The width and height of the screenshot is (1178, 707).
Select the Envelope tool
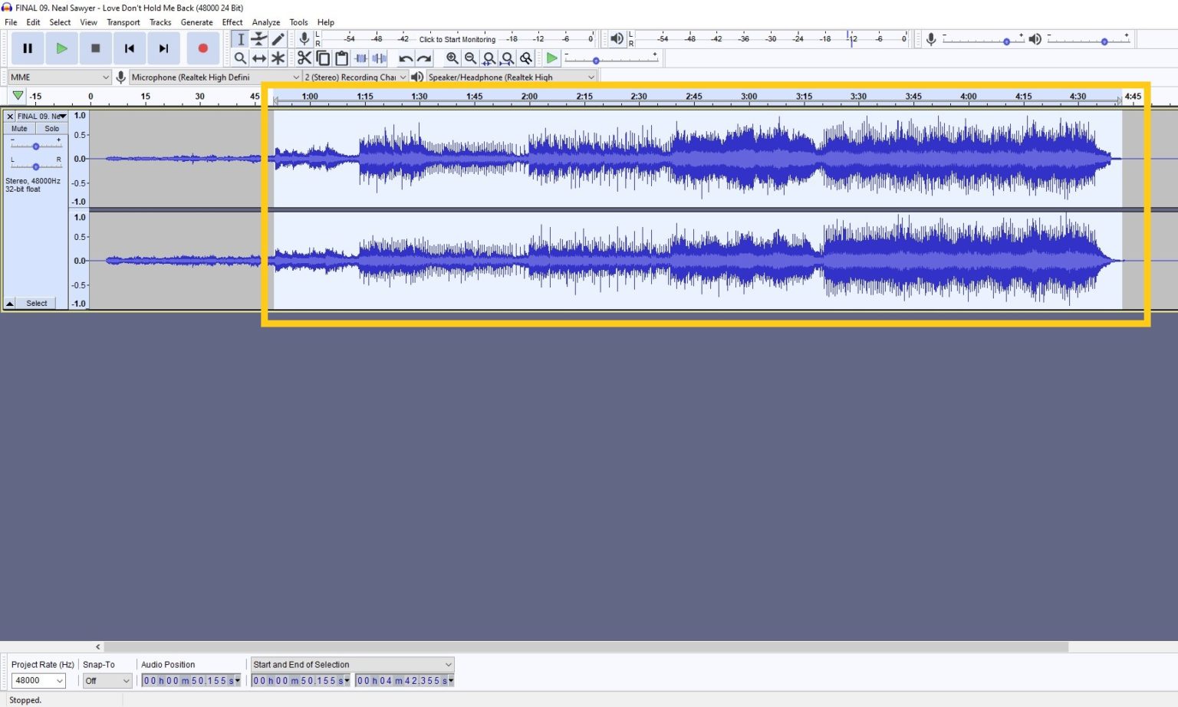tap(259, 38)
